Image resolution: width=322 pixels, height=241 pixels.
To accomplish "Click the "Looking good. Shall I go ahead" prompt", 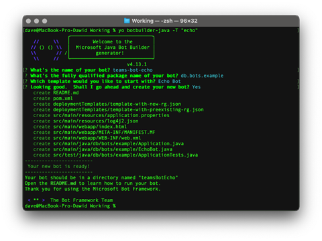I will [110, 87].
